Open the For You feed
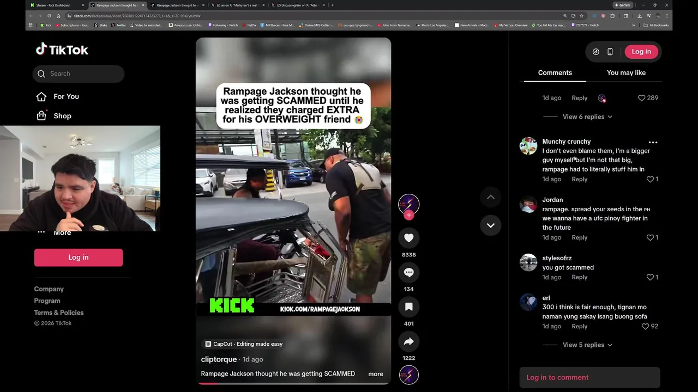698x392 pixels. point(66,96)
